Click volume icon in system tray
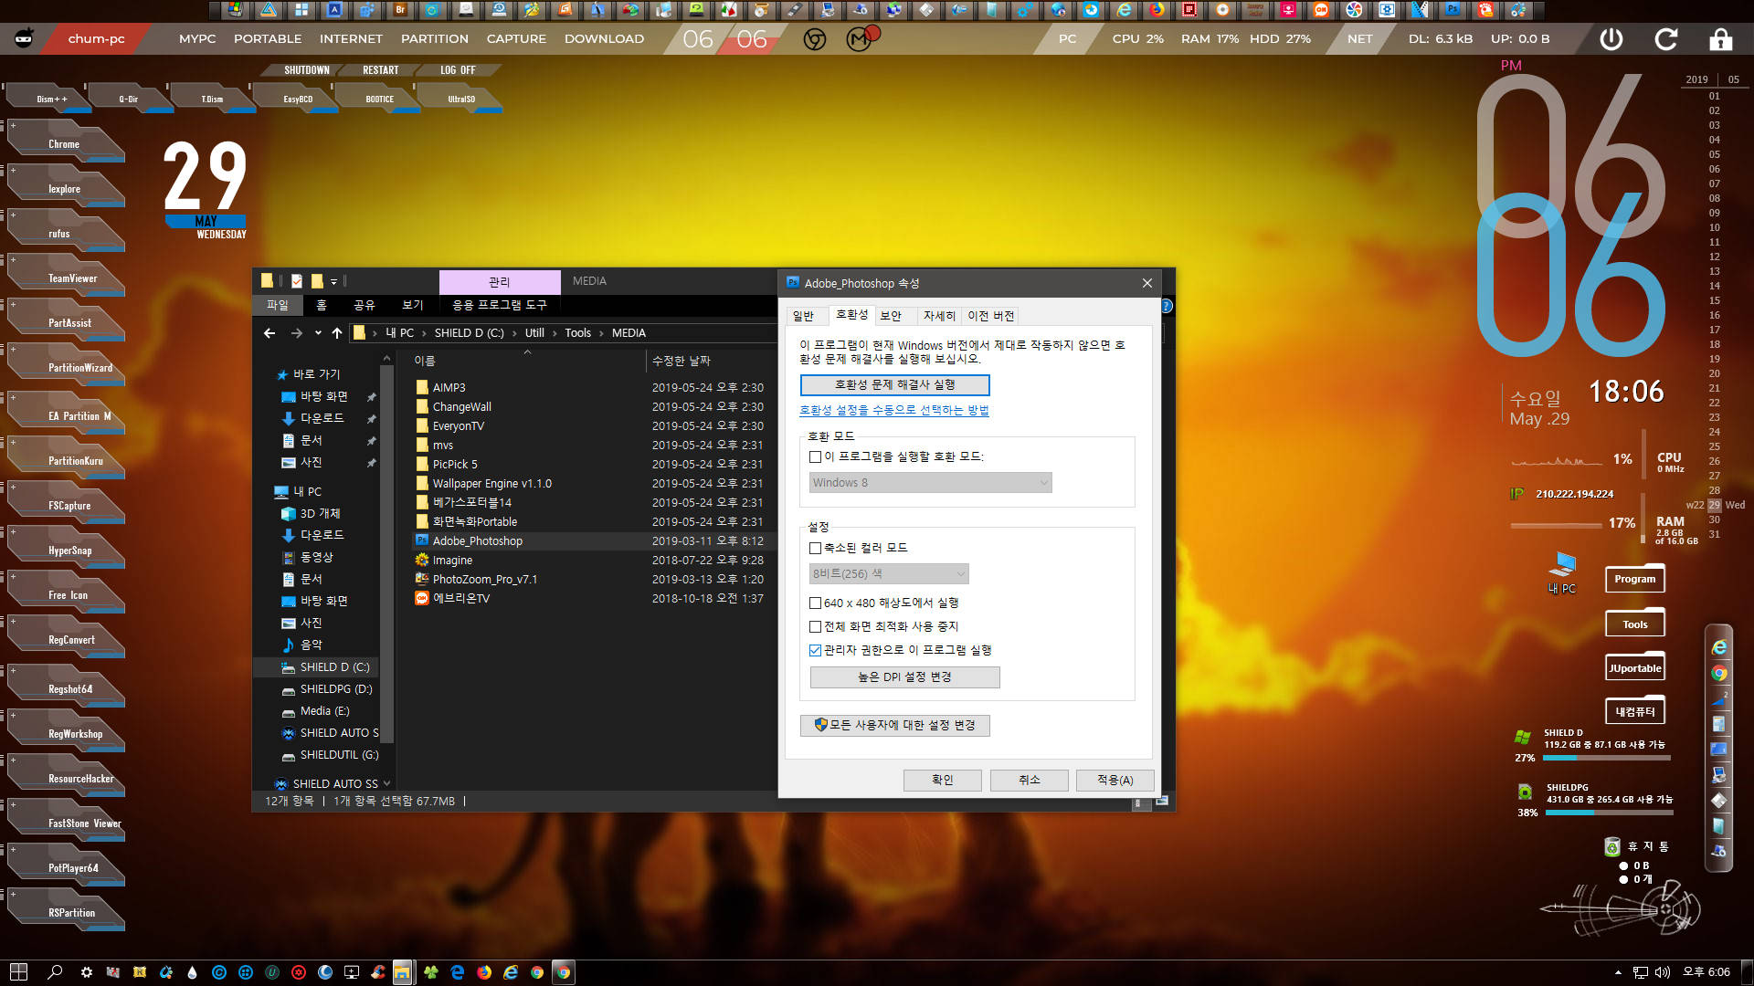 1663,972
